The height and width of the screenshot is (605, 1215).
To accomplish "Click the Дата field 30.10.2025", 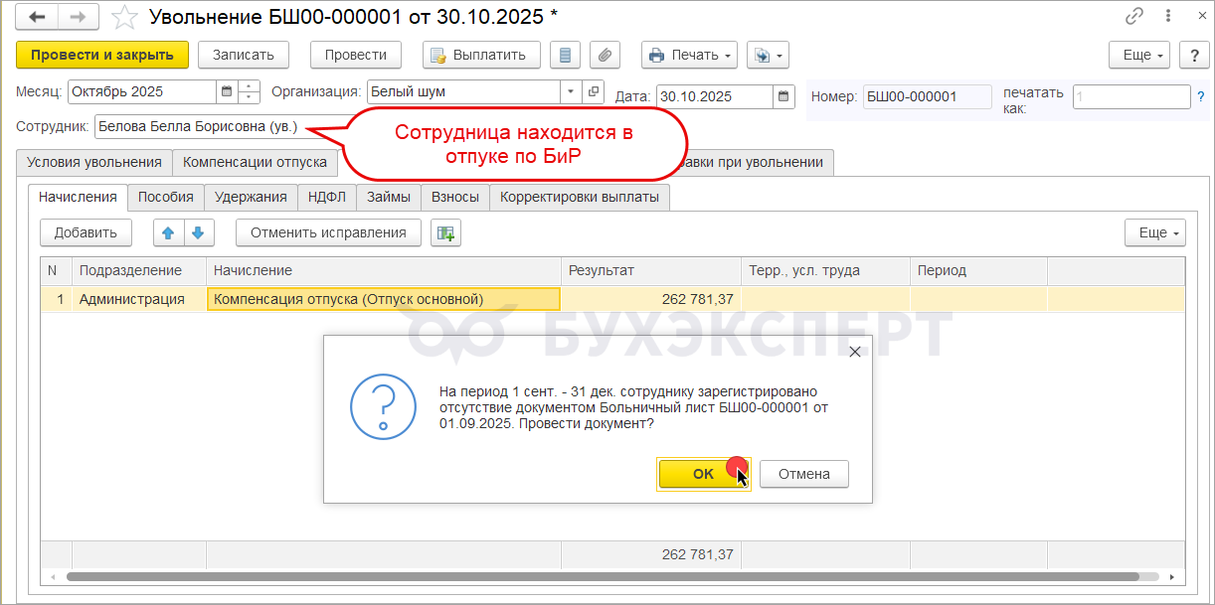I will click(x=715, y=96).
